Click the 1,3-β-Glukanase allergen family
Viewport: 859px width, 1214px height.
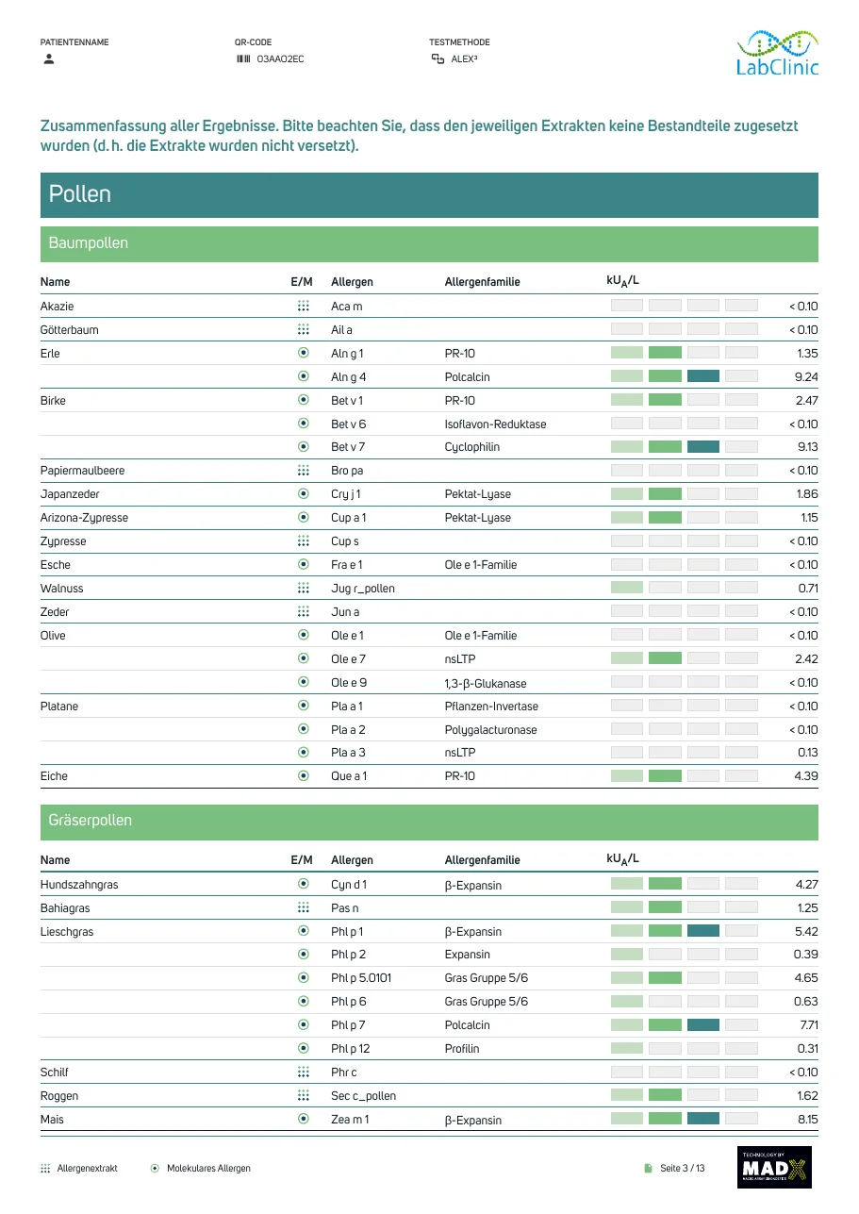click(x=486, y=683)
